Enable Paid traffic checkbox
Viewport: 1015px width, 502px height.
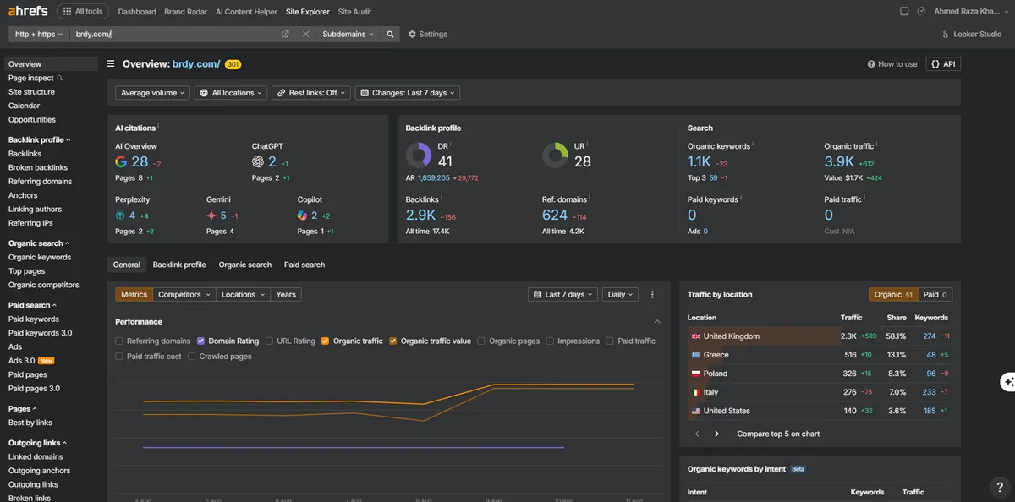click(610, 341)
